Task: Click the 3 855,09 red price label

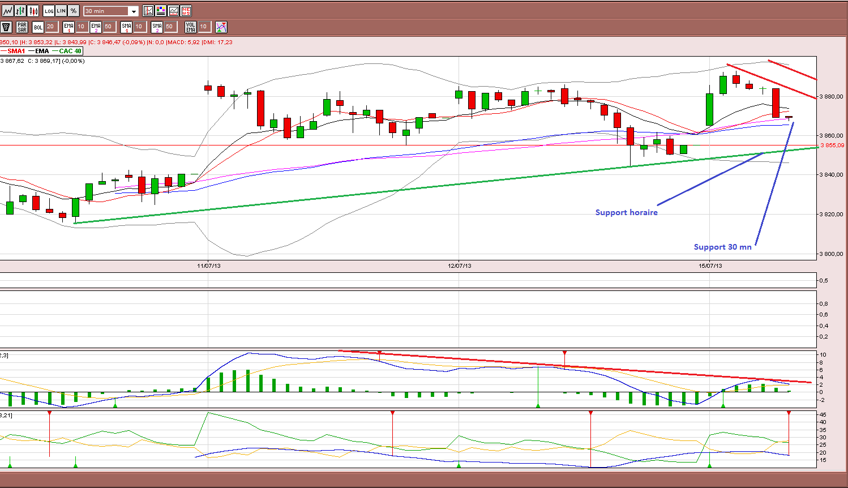Action: 832,145
